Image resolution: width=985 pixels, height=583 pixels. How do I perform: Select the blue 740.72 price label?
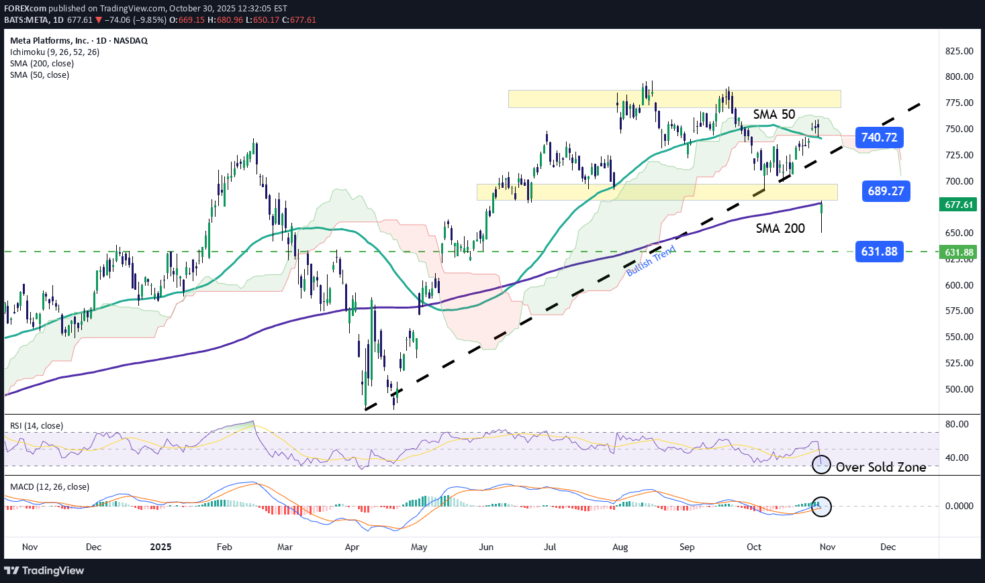pyautogui.click(x=880, y=138)
